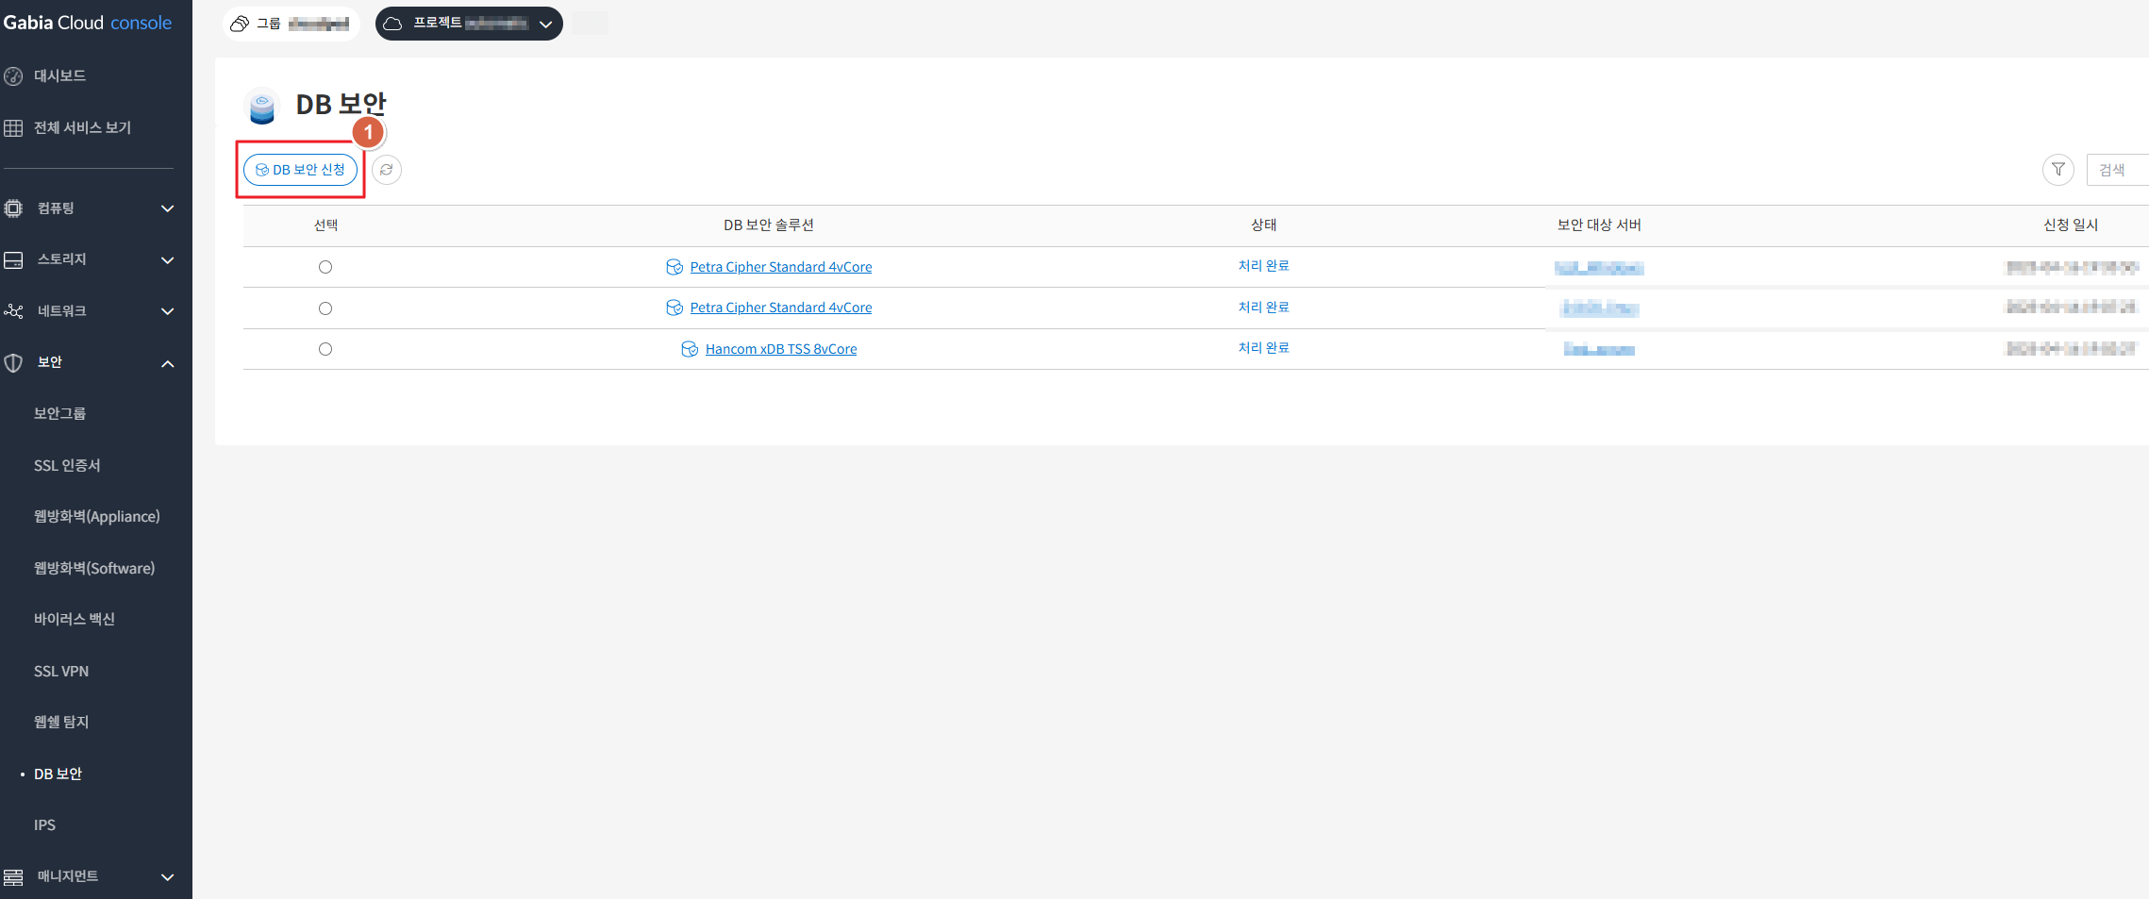2149x899 pixels.
Task: Expand the 매니지먼트 menu chevron
Action: tap(168, 877)
